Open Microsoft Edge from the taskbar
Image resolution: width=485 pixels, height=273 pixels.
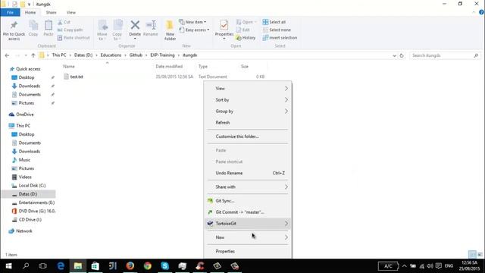[61, 266]
